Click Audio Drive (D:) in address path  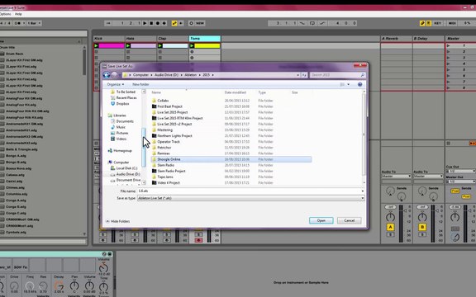click(166, 75)
